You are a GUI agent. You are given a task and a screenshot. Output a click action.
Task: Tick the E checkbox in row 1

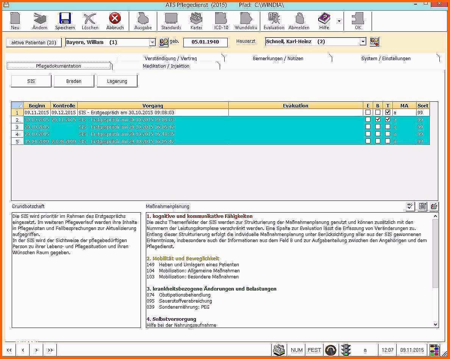(x=368, y=112)
